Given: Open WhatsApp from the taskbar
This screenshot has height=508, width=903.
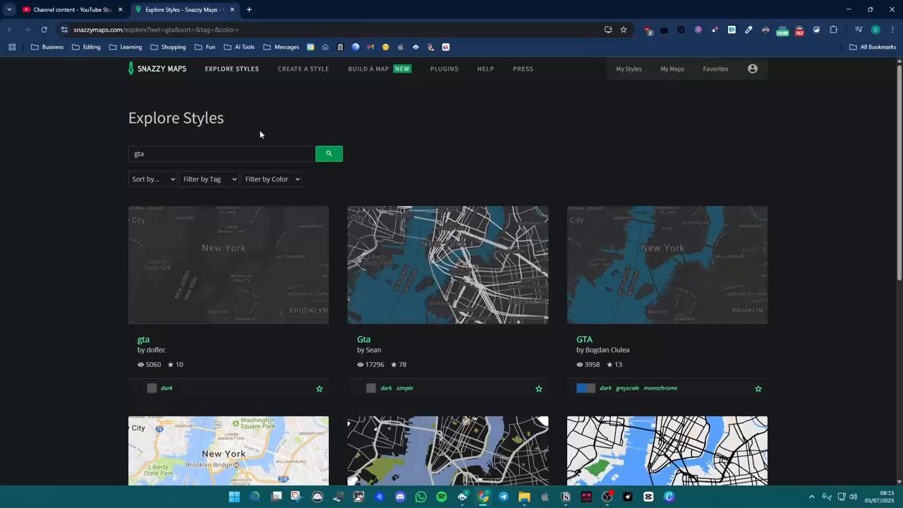Looking at the screenshot, I should (421, 497).
